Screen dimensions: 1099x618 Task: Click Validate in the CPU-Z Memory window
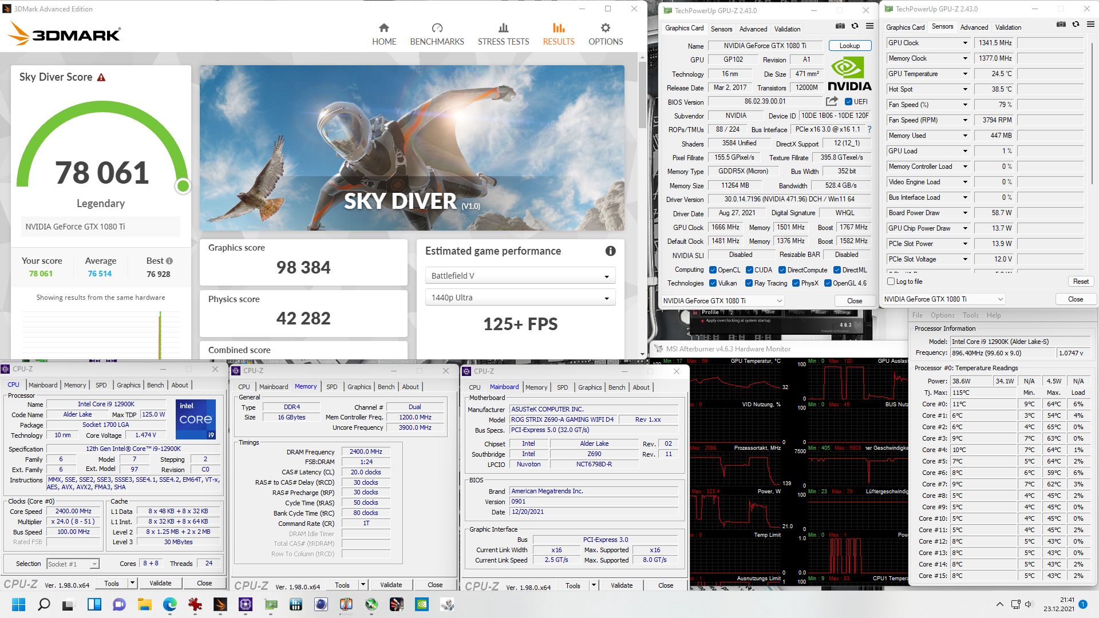tap(391, 585)
